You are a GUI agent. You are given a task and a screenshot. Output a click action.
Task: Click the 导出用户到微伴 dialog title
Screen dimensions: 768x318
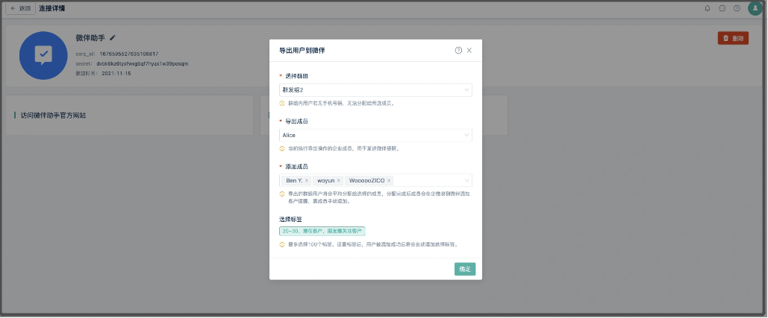(x=302, y=51)
